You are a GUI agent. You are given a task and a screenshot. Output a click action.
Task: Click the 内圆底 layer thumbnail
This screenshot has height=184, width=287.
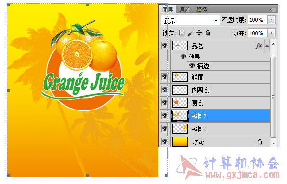tap(180, 90)
